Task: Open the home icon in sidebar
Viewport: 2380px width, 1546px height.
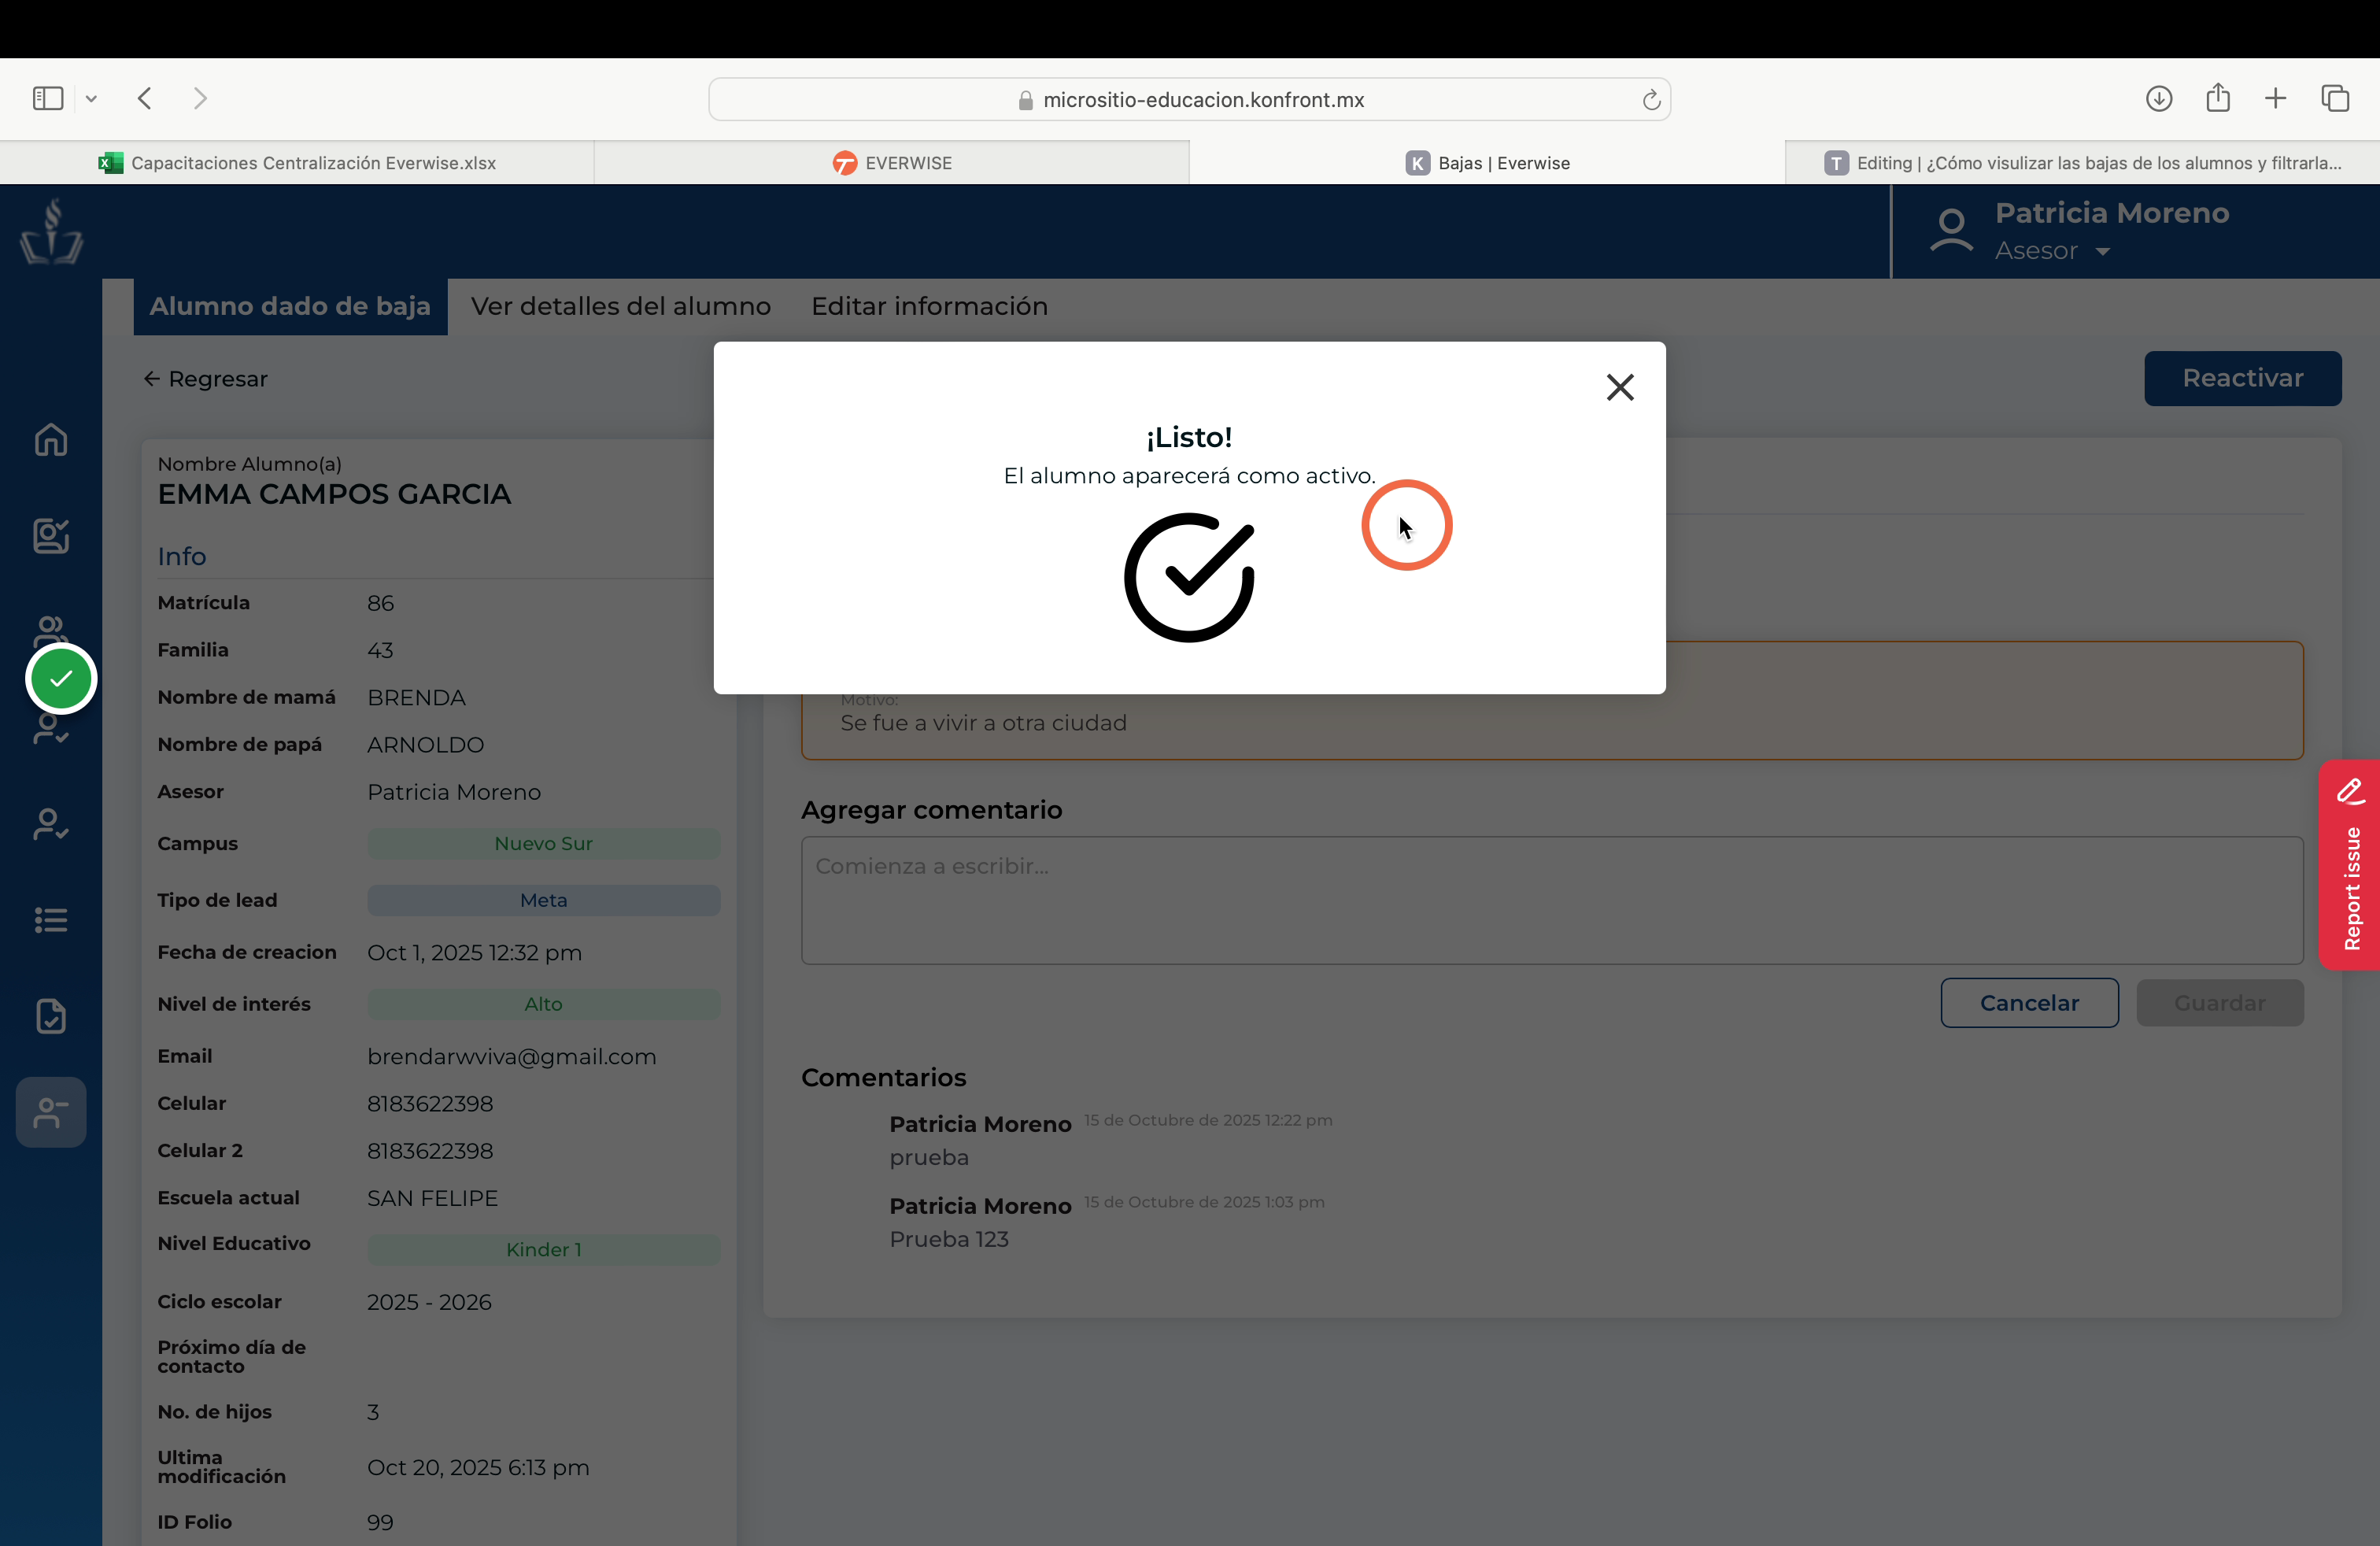Action: pos(51,440)
